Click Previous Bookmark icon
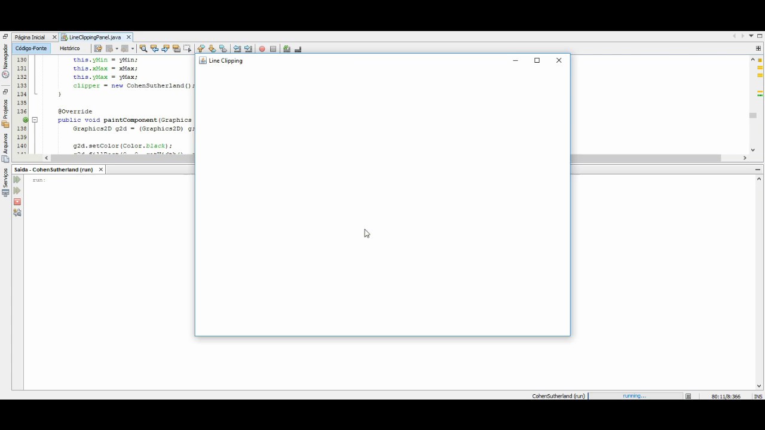 point(201,49)
